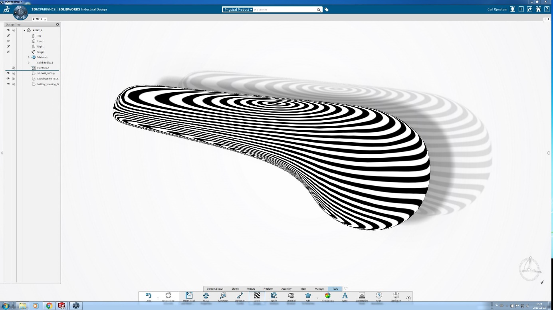Switch to the Freeform tab

click(268, 288)
